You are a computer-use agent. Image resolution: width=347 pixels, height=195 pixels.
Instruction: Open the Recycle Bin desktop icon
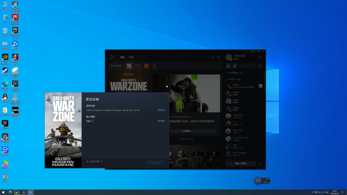(x=5, y=32)
